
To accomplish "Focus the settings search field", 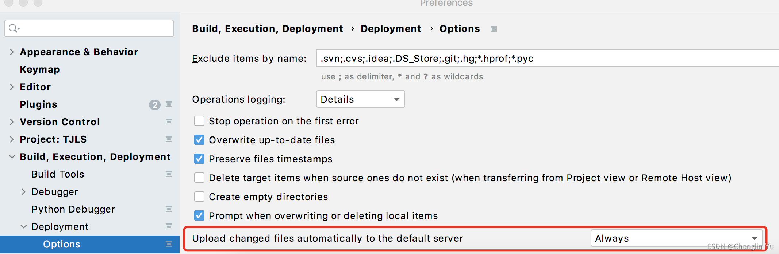I will pyautogui.click(x=89, y=28).
